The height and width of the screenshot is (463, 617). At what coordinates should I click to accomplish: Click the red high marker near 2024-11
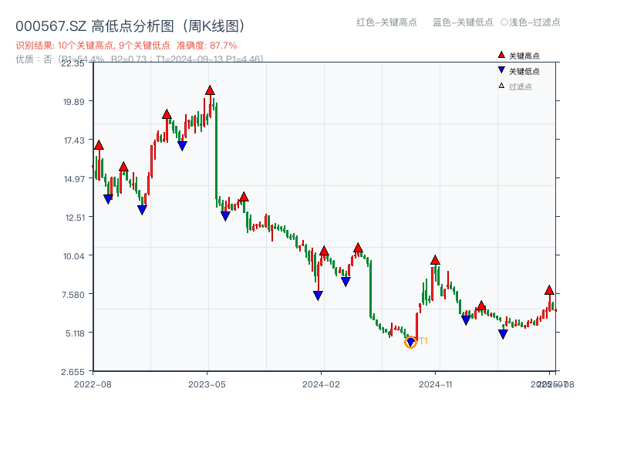(x=435, y=261)
